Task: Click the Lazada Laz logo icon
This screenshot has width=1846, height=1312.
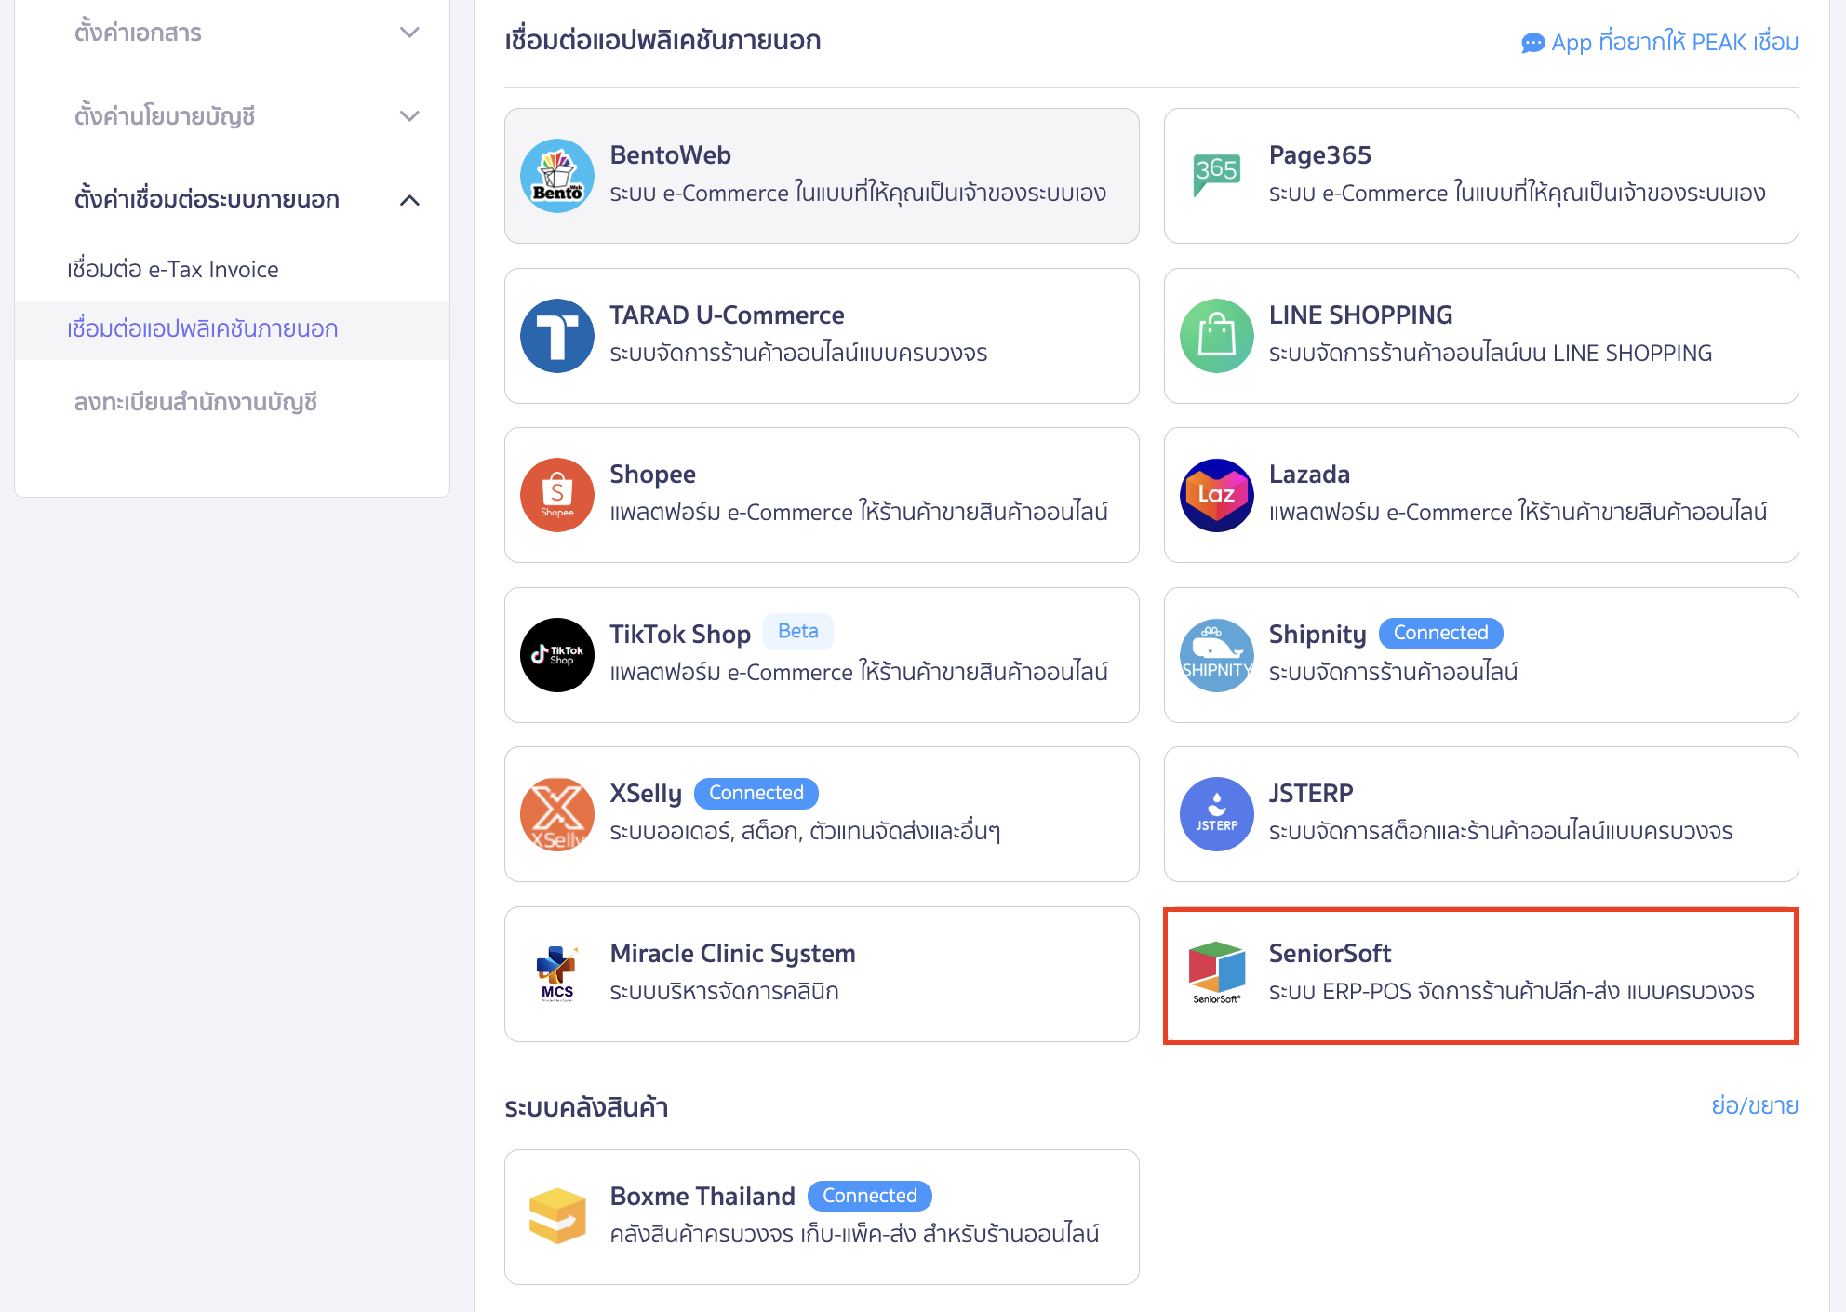Action: [1216, 495]
